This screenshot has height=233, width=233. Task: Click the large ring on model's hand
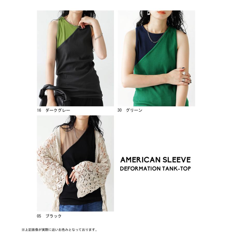(184, 74)
